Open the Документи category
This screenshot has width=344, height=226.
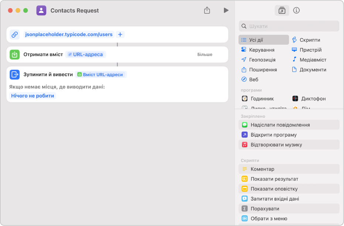(x=309, y=70)
